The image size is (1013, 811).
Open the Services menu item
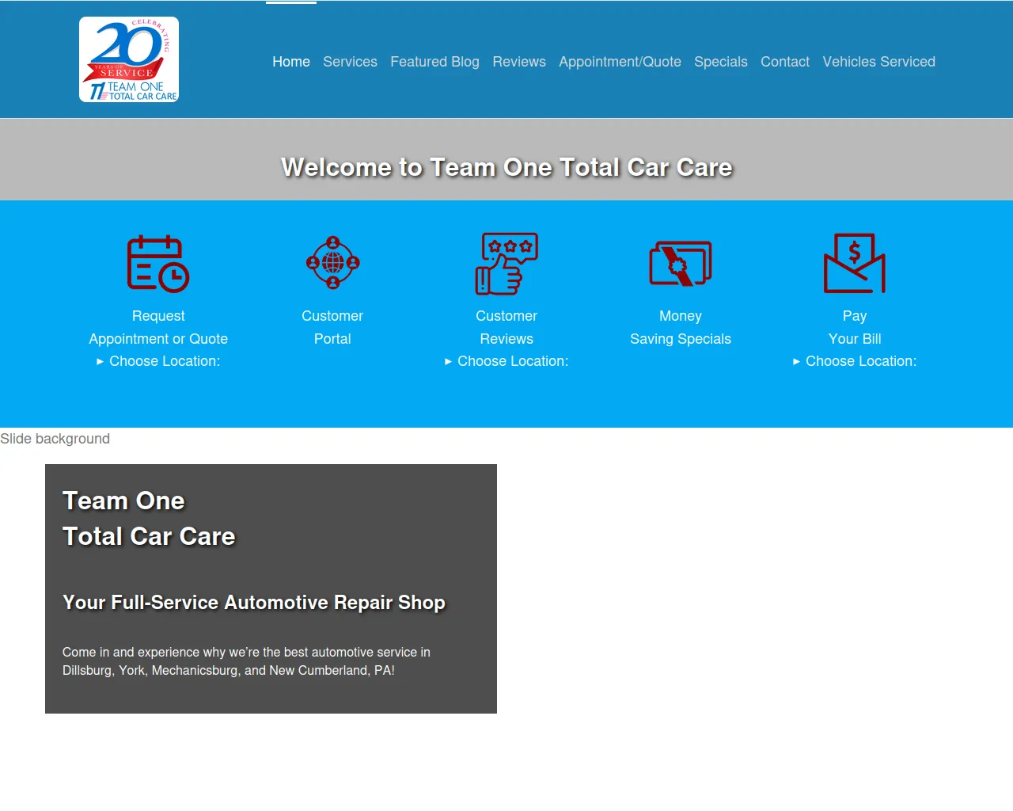click(350, 62)
